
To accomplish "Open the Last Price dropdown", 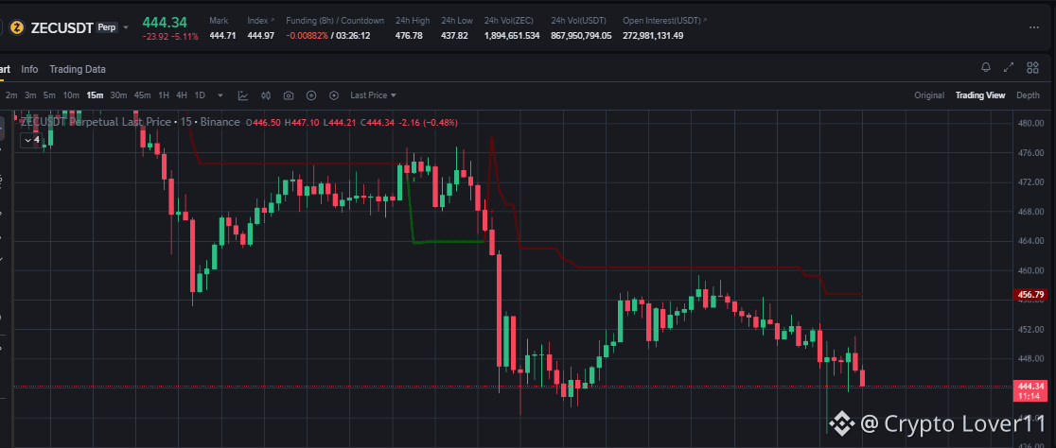I will [x=373, y=95].
